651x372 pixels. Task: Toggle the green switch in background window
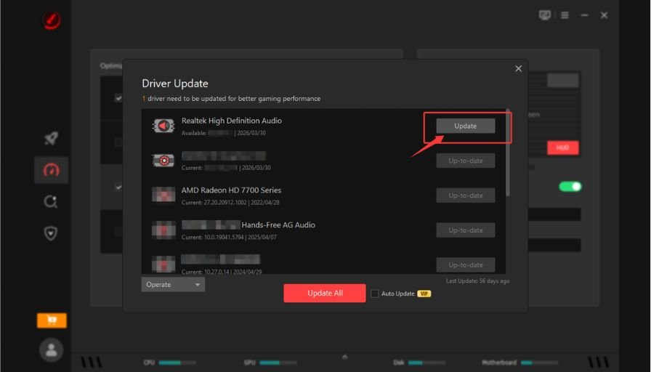click(570, 187)
